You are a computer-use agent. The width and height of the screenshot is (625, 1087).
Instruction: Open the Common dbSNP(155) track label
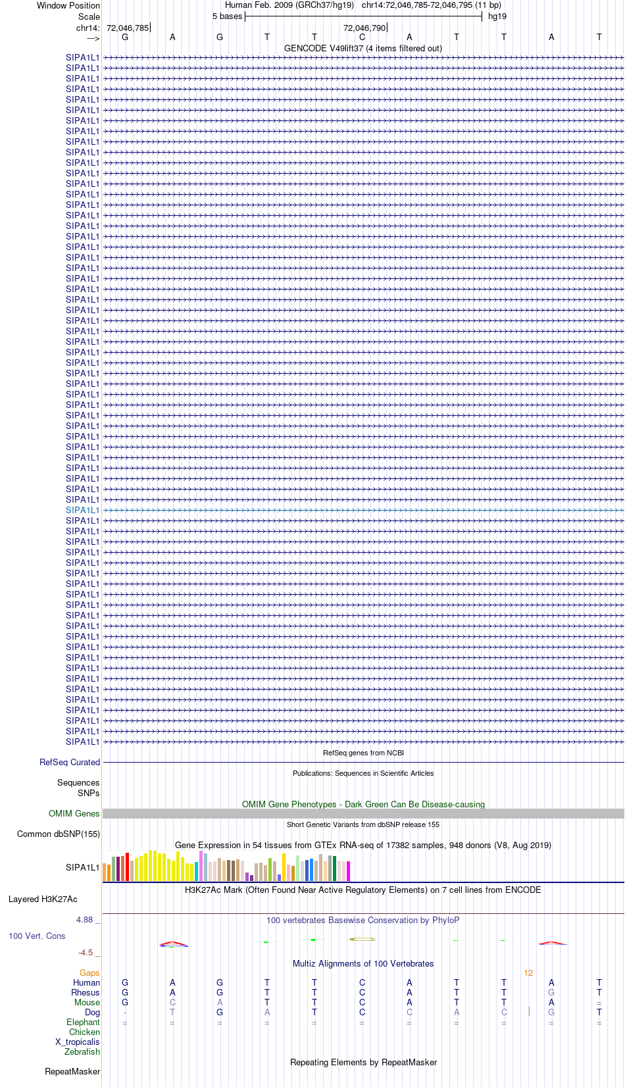(x=59, y=834)
